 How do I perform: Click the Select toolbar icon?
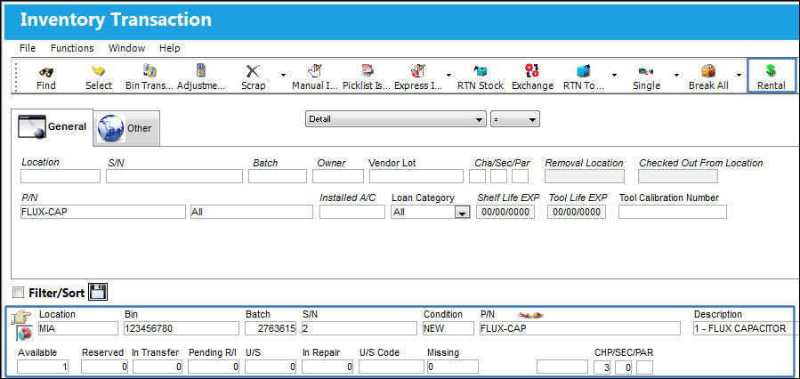pos(98,71)
